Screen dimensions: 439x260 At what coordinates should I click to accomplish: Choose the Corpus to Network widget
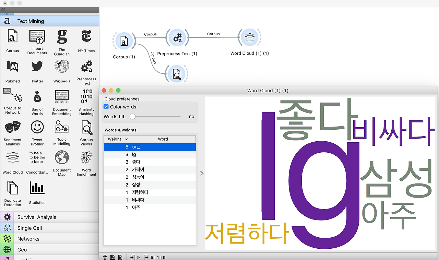tap(12, 102)
